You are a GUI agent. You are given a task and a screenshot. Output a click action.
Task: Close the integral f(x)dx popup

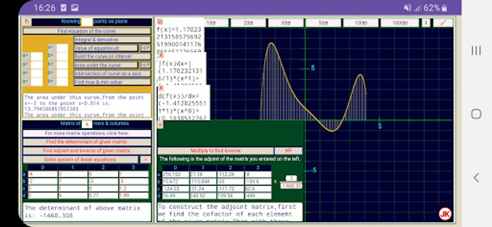tap(160, 55)
